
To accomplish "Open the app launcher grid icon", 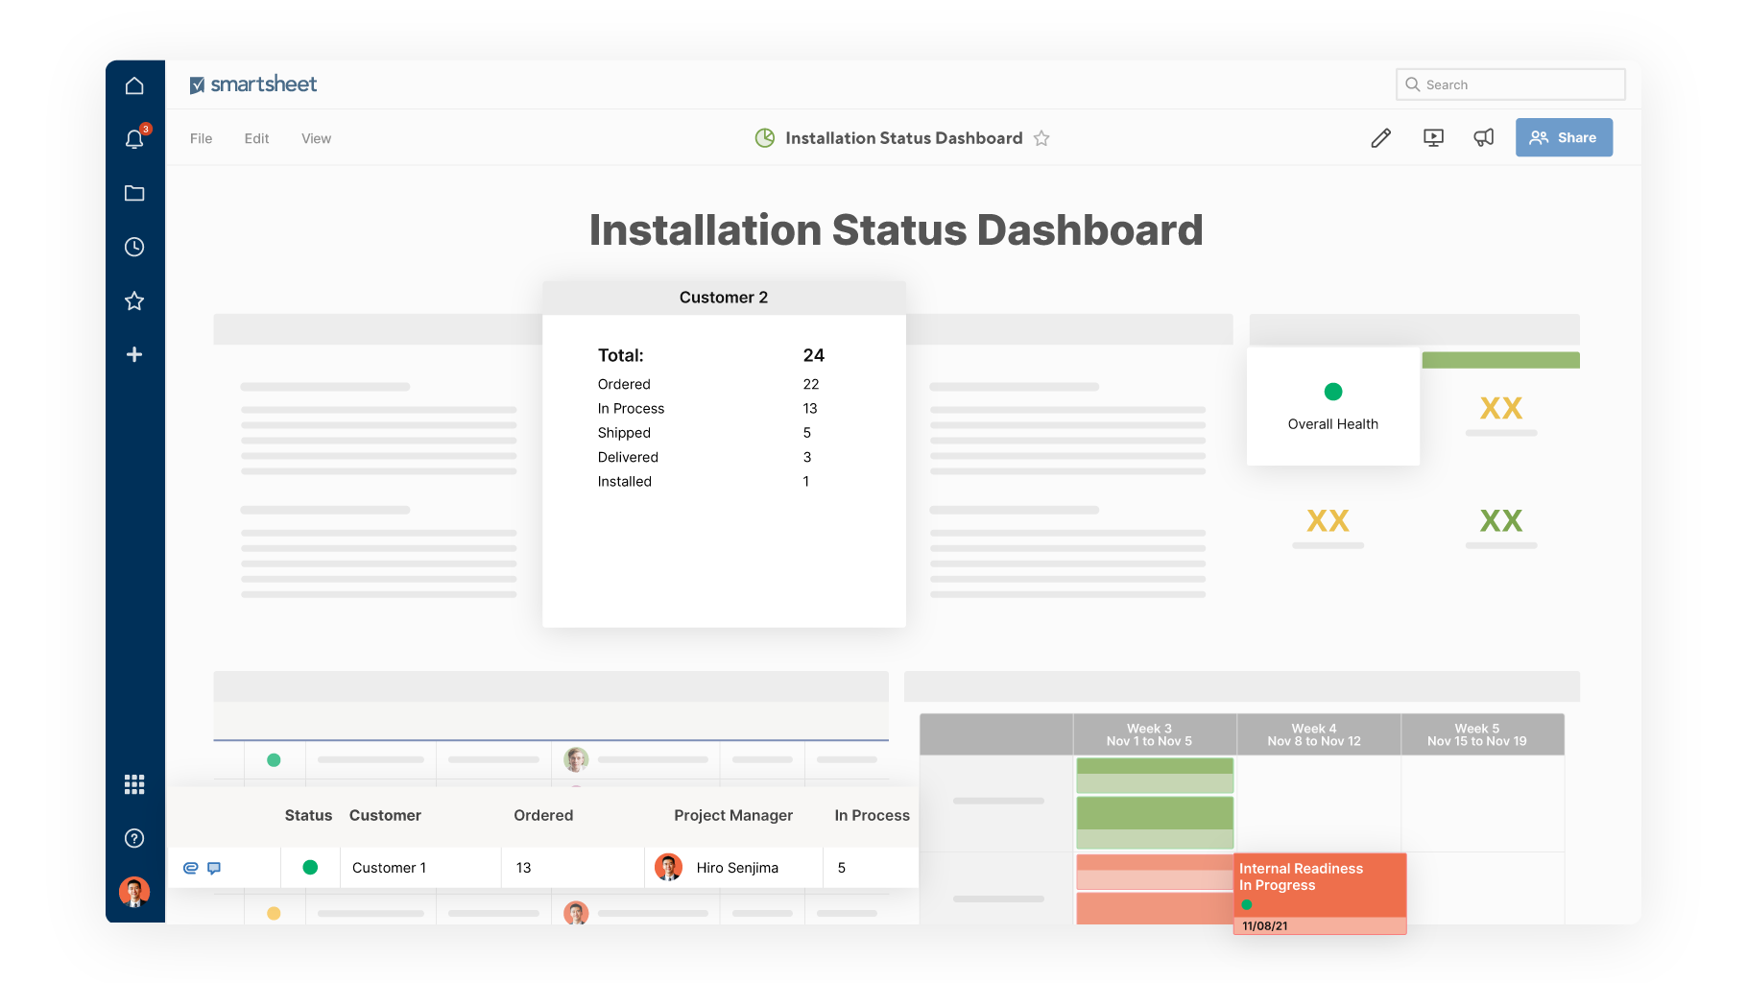I will point(134,784).
